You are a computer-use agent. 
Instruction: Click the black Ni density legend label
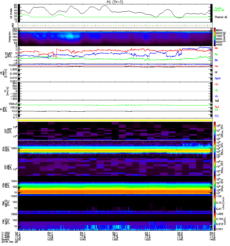[x=216, y=72]
